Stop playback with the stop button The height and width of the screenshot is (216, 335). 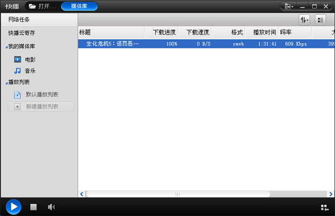33,207
